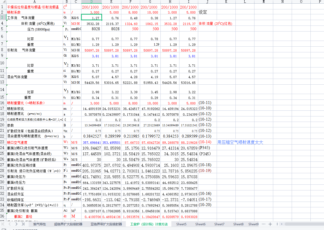Click the (10-18) reference cell
This screenshot has width=324, height=230.
[x=207, y=165]
